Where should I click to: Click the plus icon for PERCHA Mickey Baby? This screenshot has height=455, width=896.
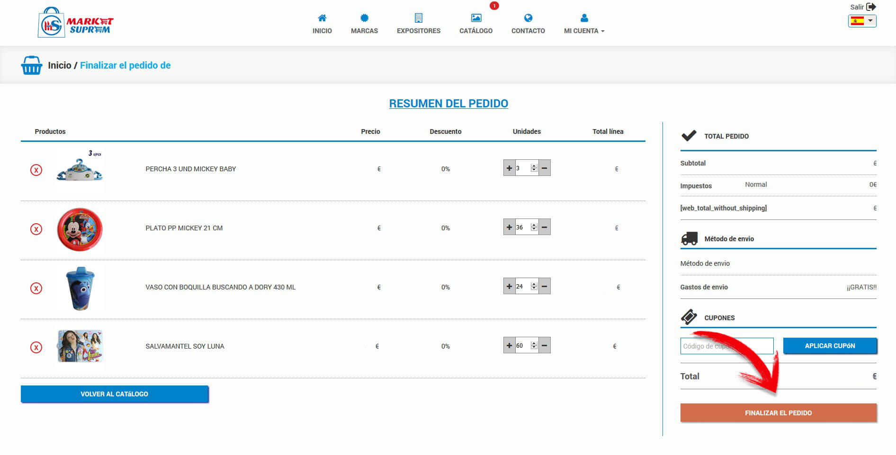509,168
